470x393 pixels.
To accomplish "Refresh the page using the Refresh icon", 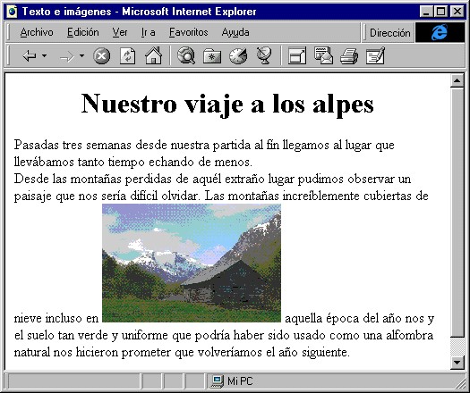I will pos(127,56).
